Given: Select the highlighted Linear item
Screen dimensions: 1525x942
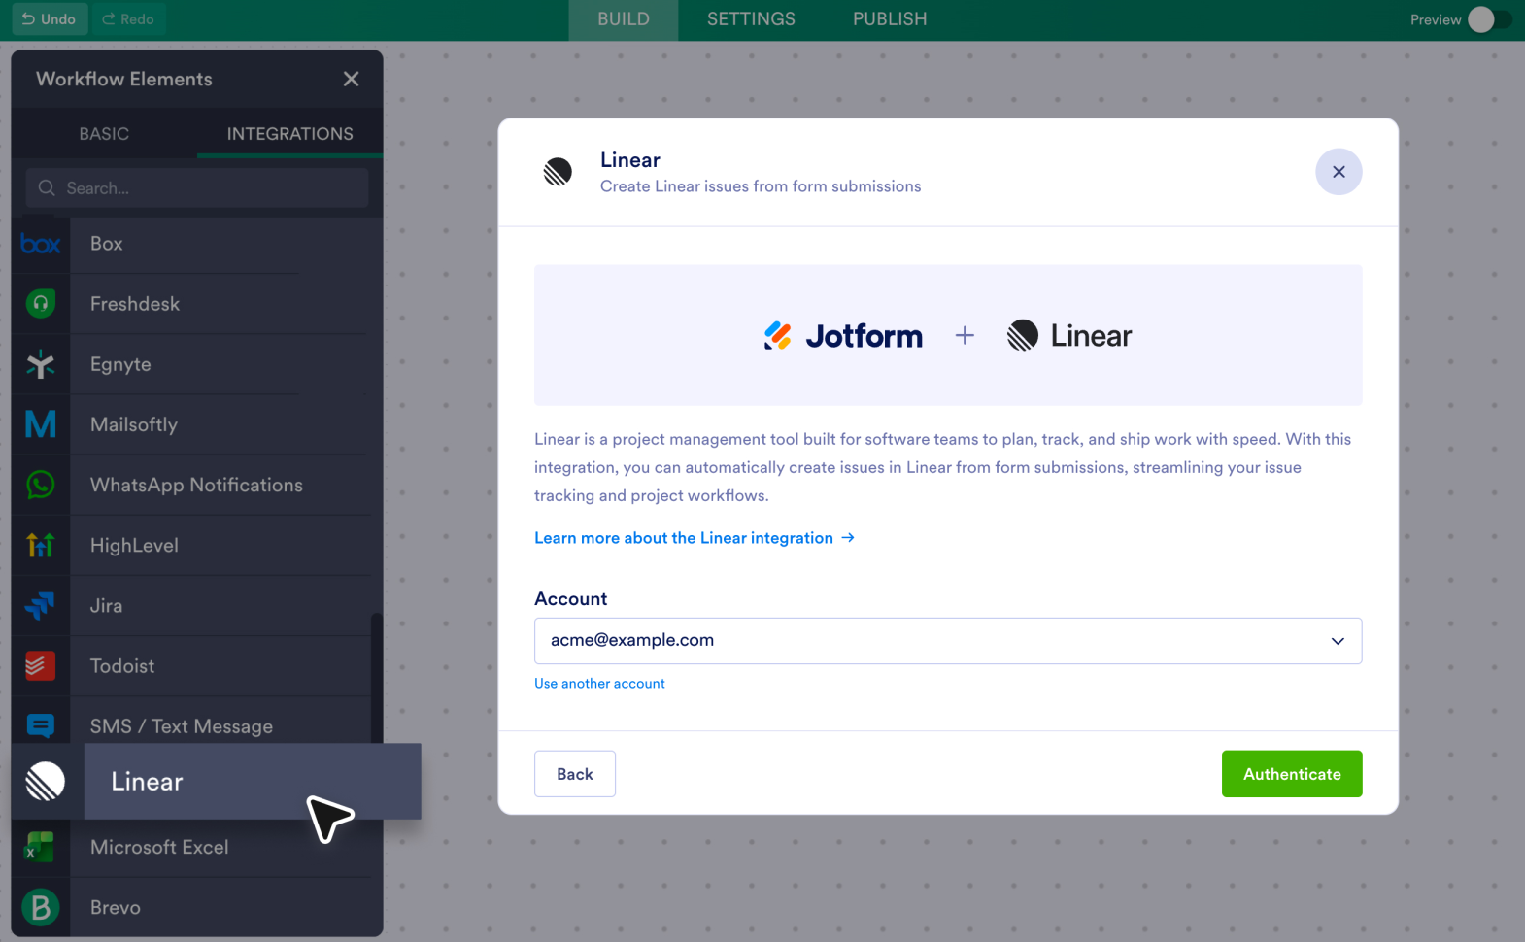Looking at the screenshot, I should click(x=217, y=782).
